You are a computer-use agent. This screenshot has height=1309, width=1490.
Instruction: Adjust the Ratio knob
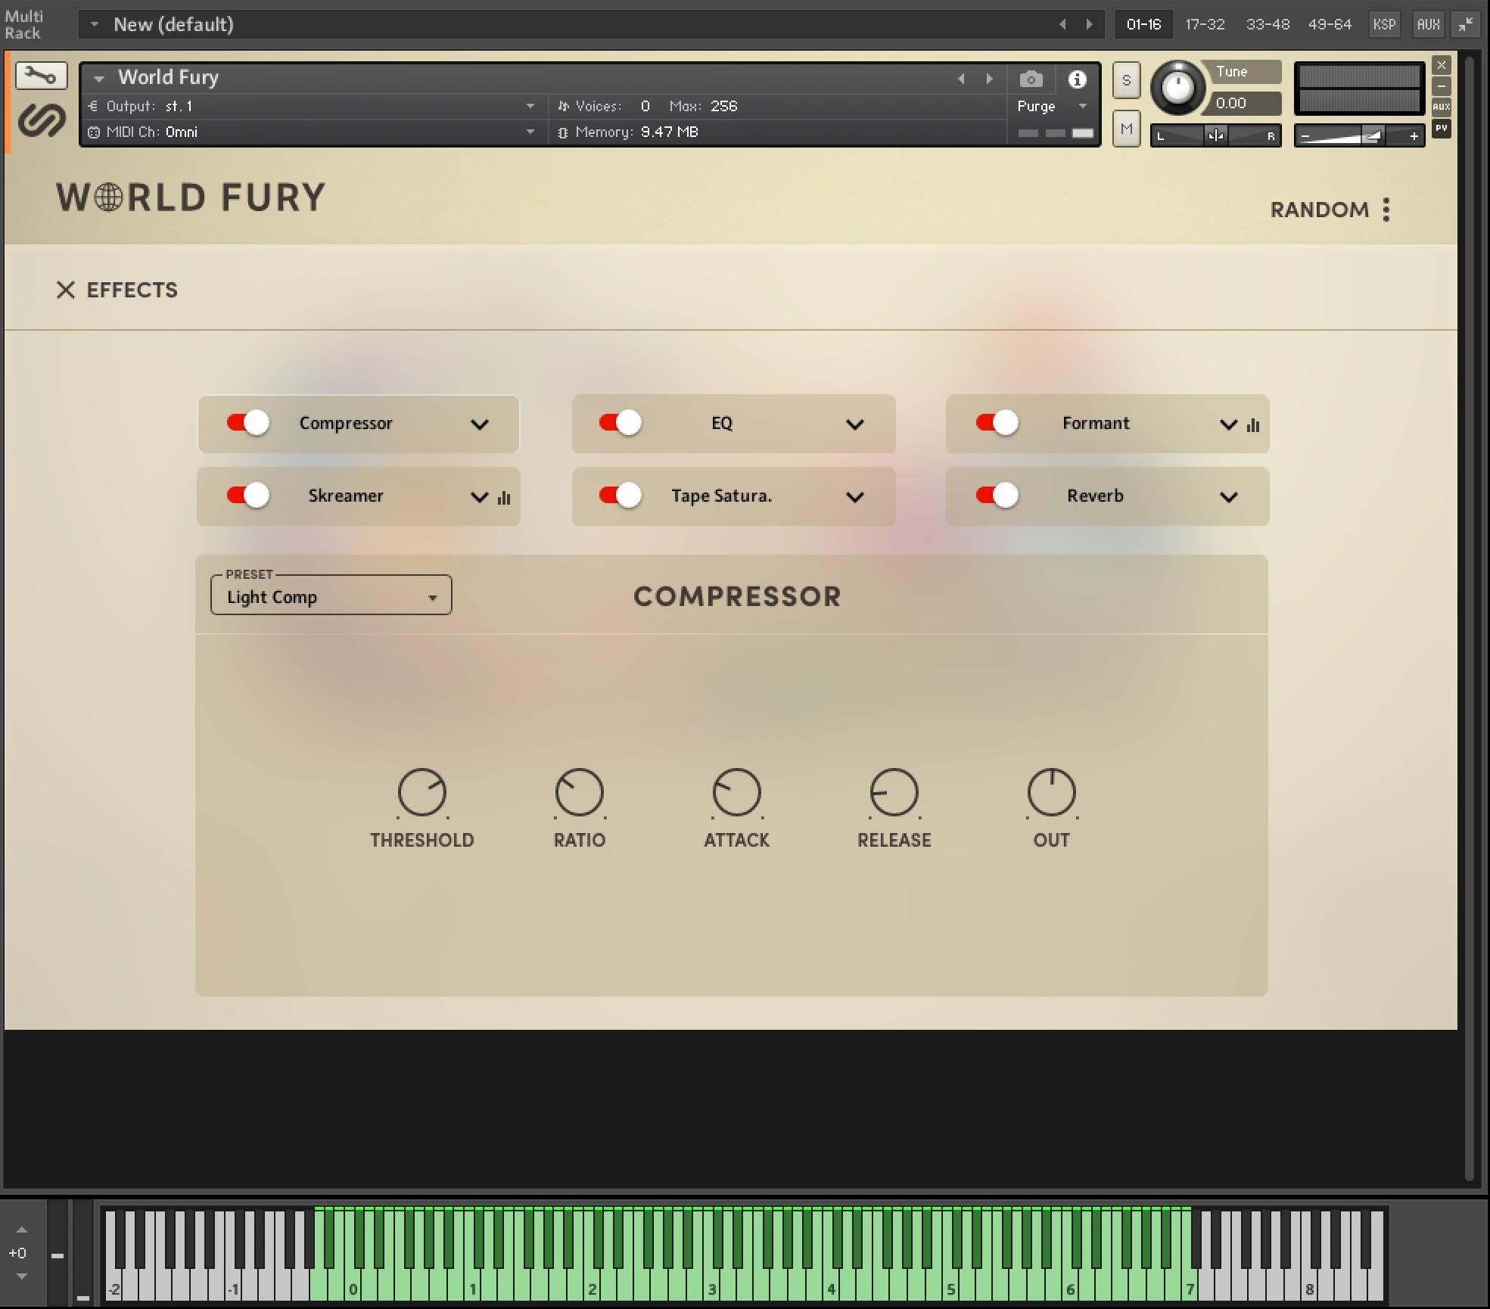(579, 792)
